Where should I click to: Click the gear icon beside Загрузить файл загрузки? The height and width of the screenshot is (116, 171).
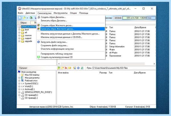pyautogui.click(x=38, y=42)
